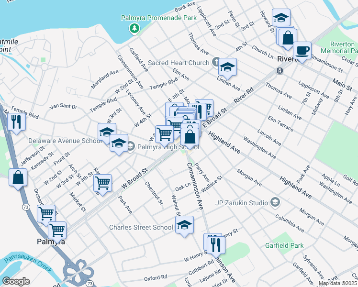Click the Oak Ln label

[183, 187]
